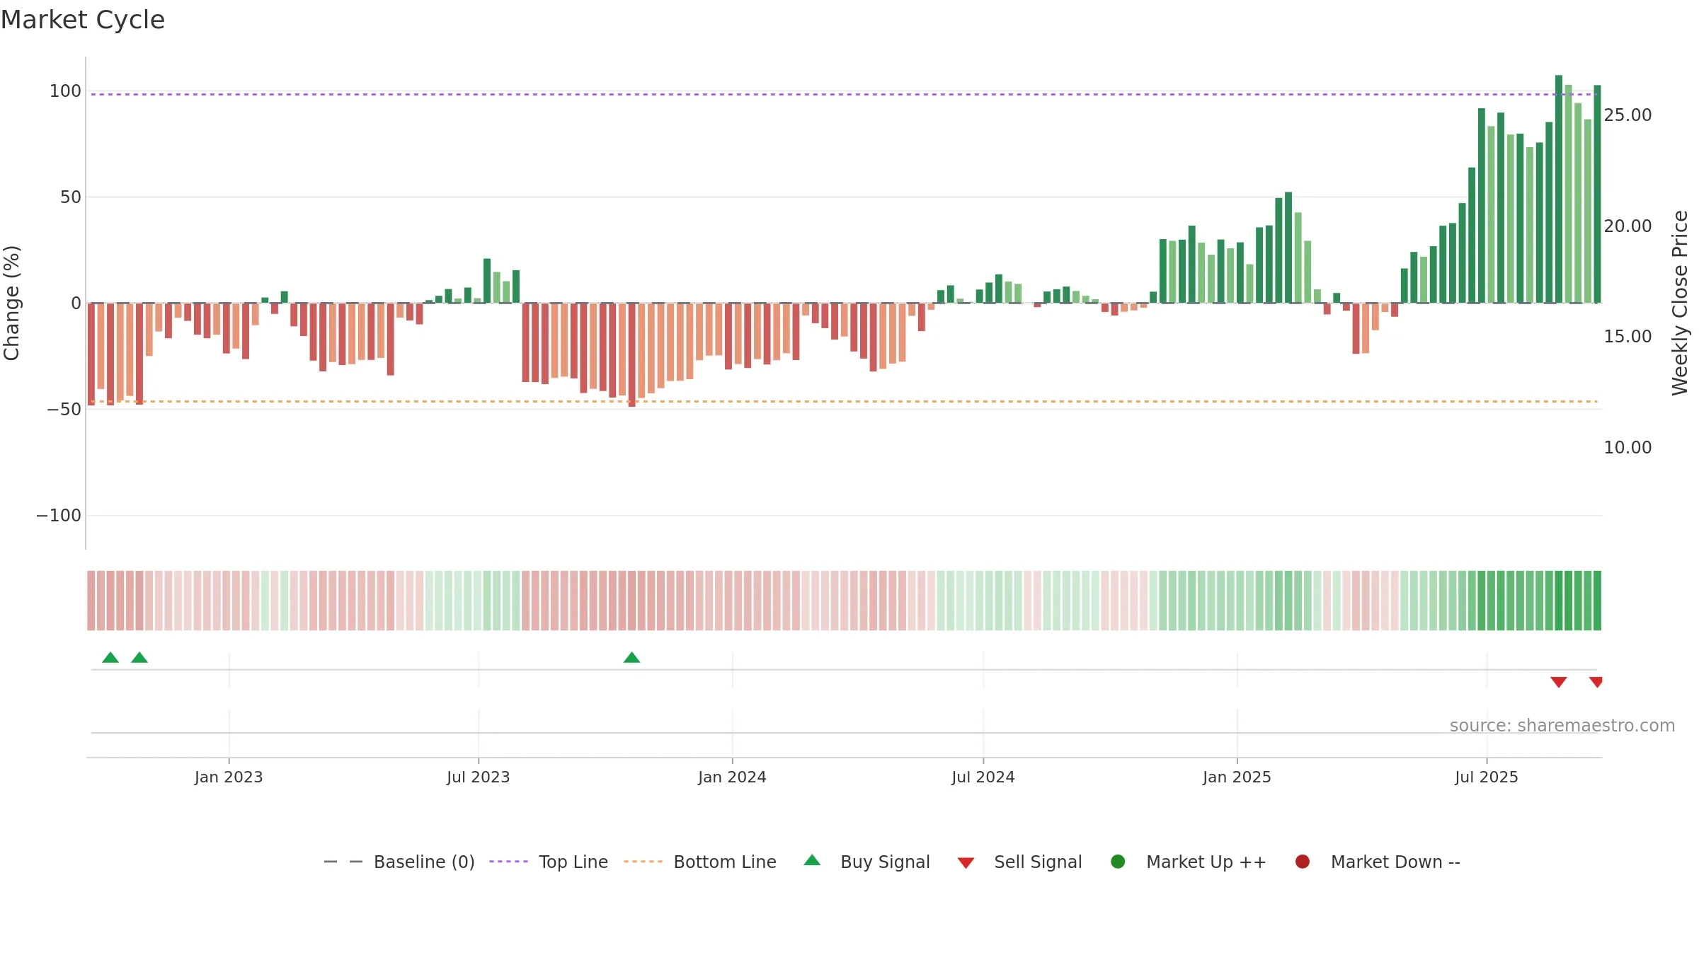Screen dimensions: 1699x955
Task: Toggle the Buy Signal legend label
Action: [885, 862]
